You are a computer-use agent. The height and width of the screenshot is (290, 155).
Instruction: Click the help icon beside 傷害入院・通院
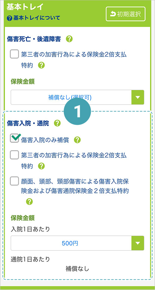57,123
